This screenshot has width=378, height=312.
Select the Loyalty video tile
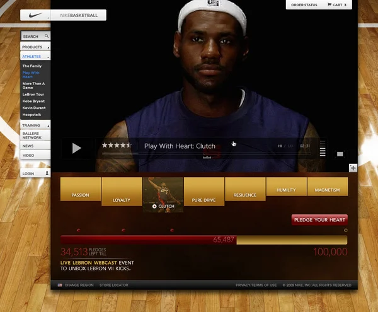click(x=122, y=192)
